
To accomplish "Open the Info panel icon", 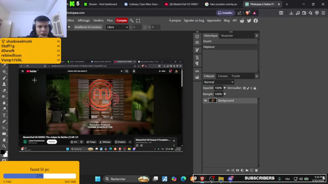I will pos(197,36).
